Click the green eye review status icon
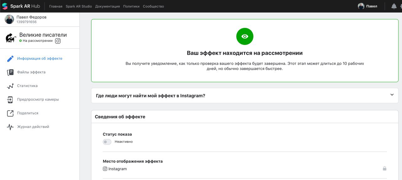The image size is (402, 180). tap(245, 36)
